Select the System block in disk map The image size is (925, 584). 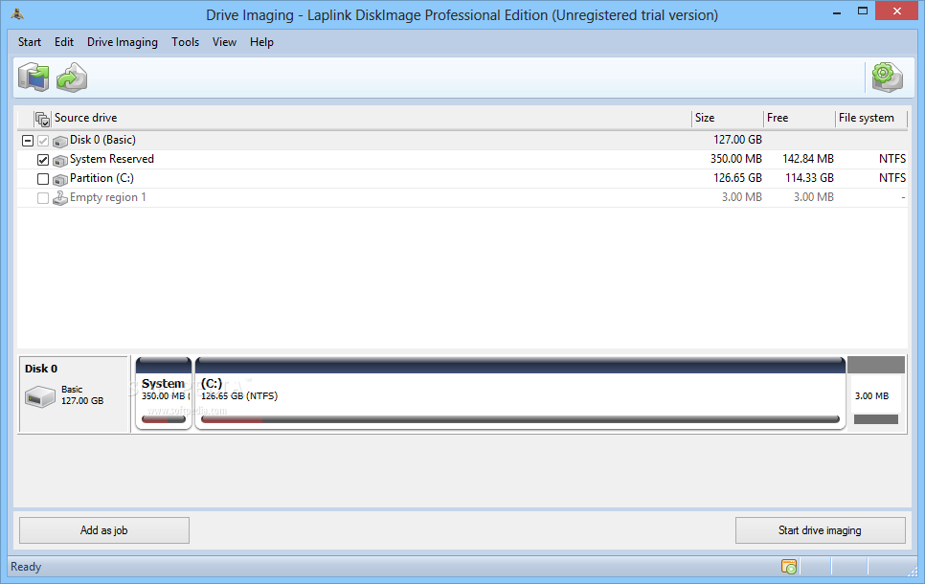coord(164,393)
